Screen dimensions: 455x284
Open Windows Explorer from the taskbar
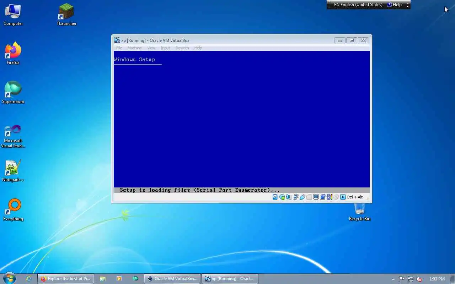(103, 279)
